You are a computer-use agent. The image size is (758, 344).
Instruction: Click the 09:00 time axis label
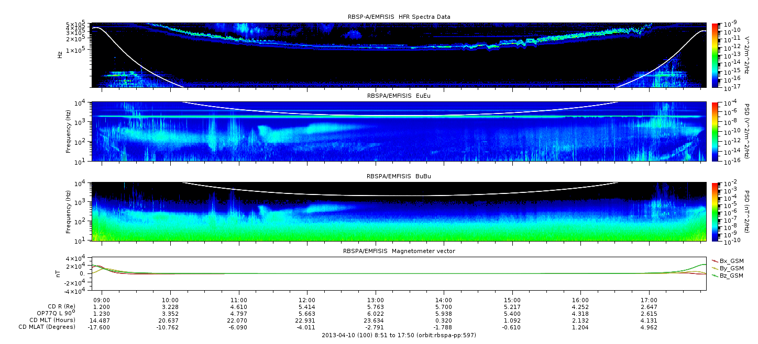[102, 301]
